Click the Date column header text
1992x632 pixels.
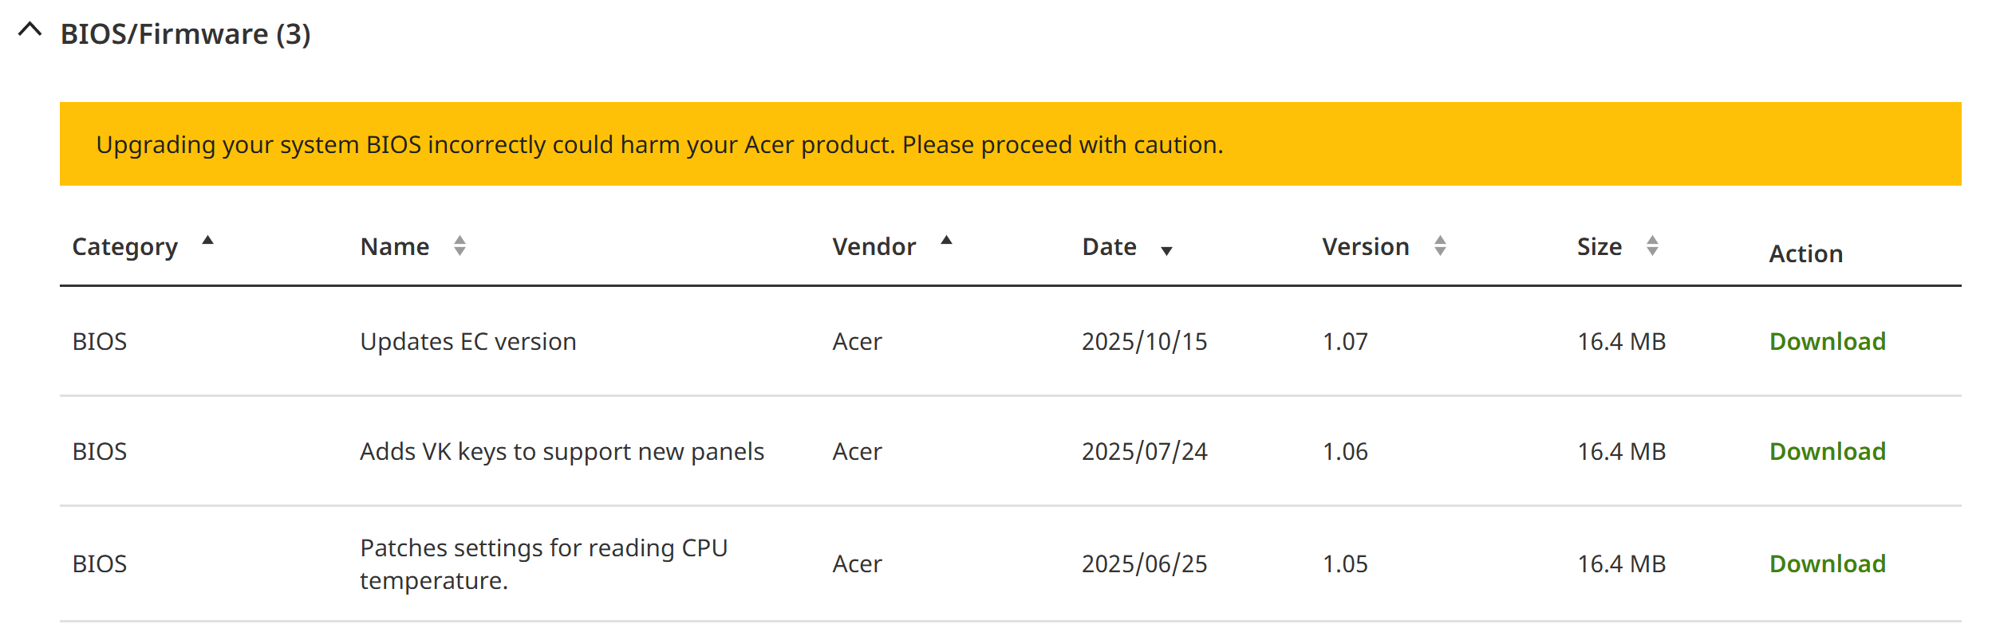point(1109,247)
